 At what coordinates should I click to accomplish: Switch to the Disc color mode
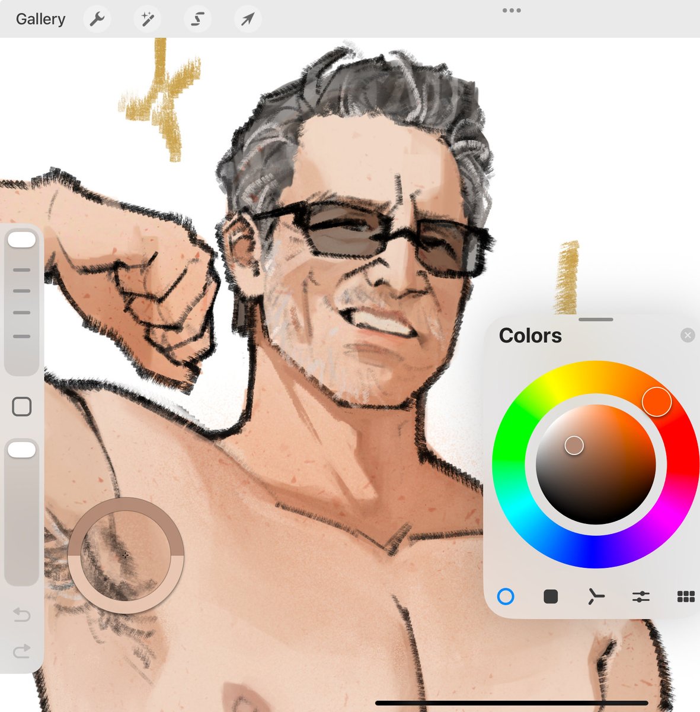click(x=506, y=596)
